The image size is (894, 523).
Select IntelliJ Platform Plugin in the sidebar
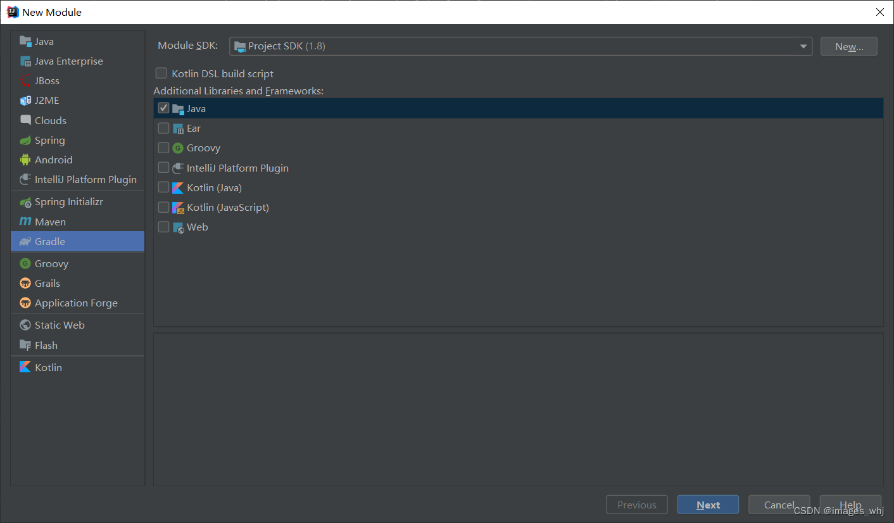pyautogui.click(x=77, y=179)
